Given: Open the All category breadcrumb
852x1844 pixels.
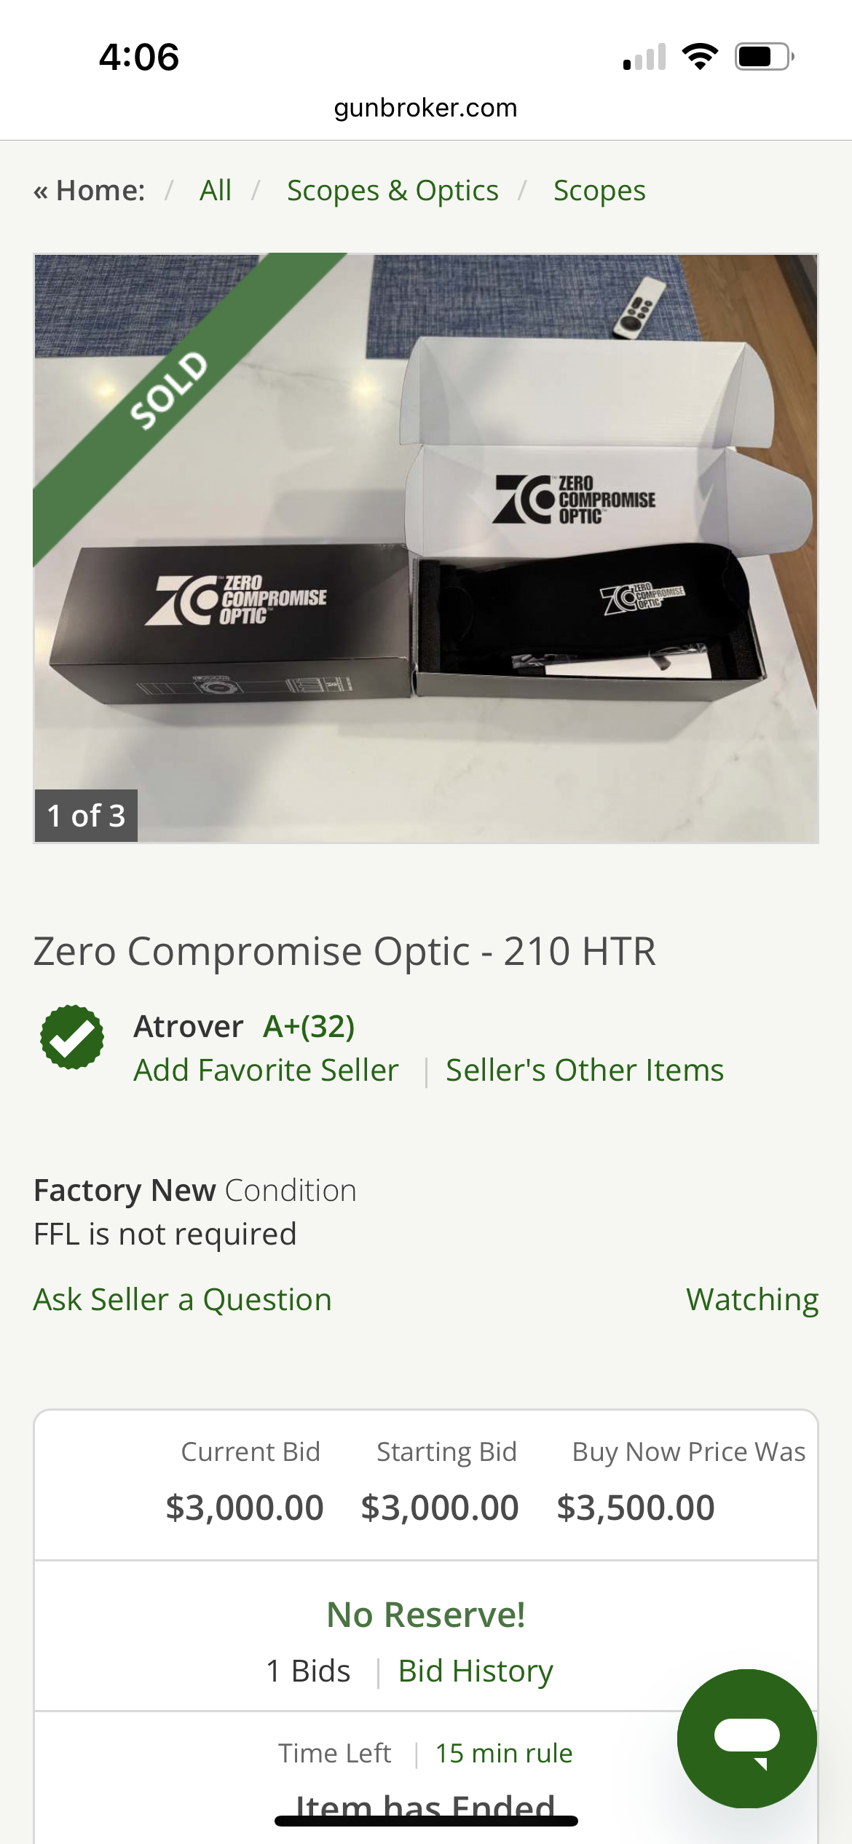Looking at the screenshot, I should 216,191.
